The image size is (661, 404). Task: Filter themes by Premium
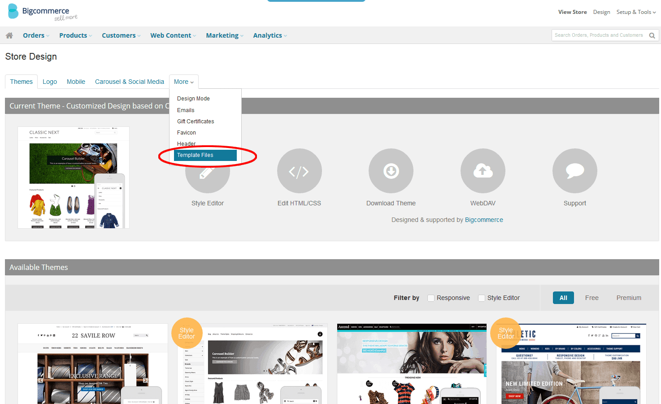click(x=629, y=298)
